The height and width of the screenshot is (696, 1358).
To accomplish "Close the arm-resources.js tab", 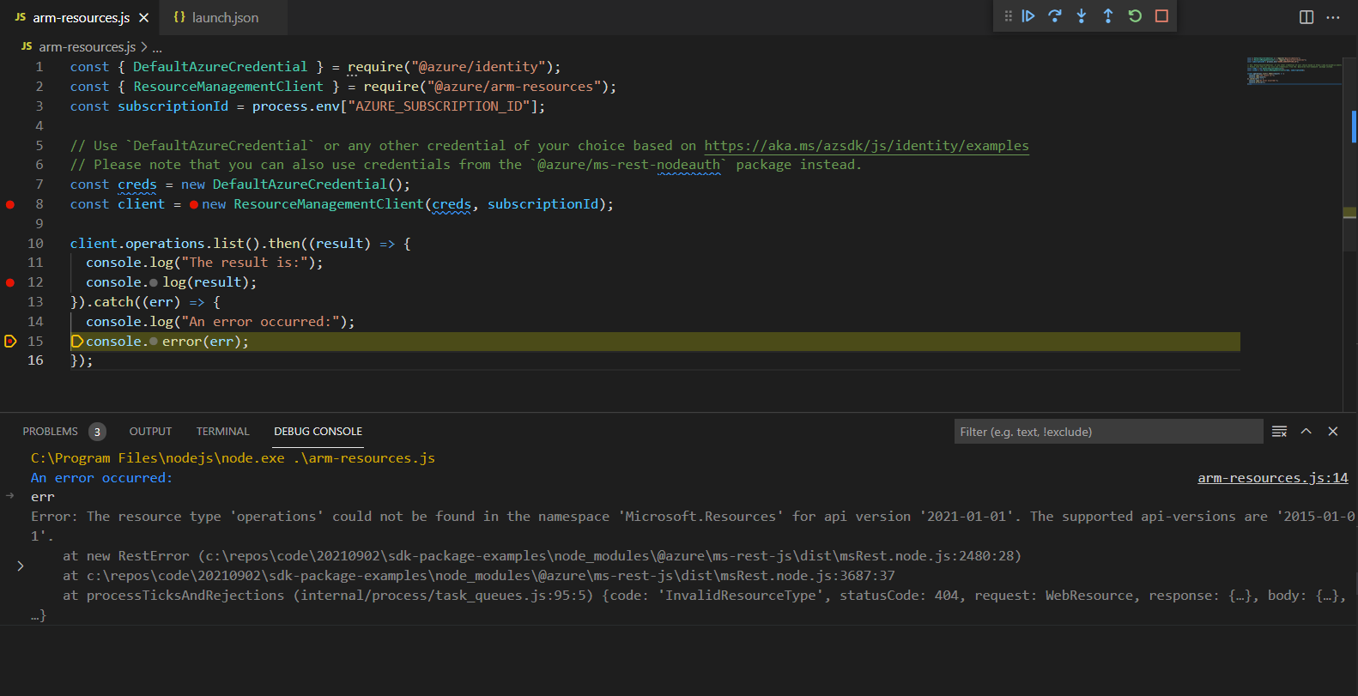I will (x=144, y=18).
